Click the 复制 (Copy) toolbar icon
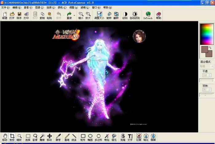215x144 pixels. click(x=42, y=15)
